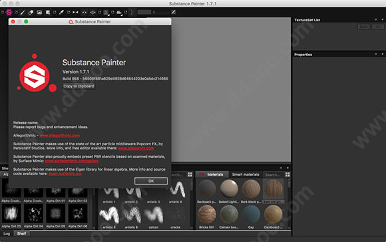This screenshot has height=242, width=386.
Task: Open the viewport mode dropdown icon
Action: [106, 13]
